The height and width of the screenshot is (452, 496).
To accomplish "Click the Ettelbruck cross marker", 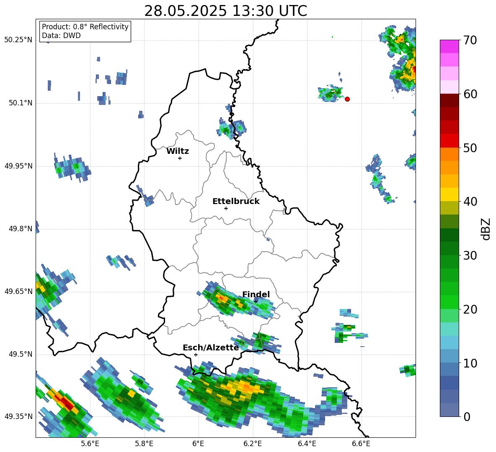I will (x=226, y=208).
